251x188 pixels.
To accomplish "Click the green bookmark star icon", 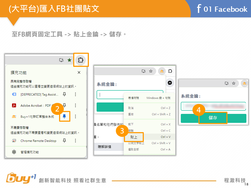I will pyautogui.click(x=69, y=60).
